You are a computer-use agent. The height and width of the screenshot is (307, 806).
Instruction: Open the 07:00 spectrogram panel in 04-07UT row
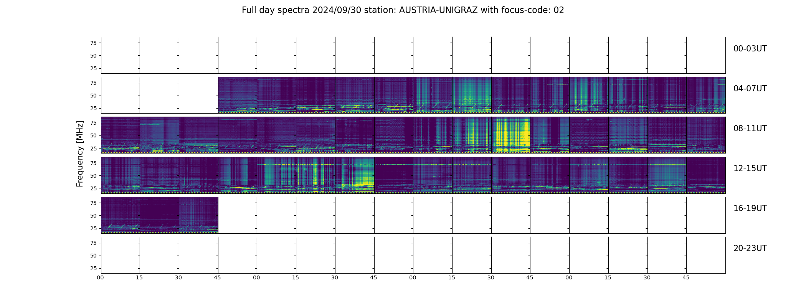[x=589, y=95]
